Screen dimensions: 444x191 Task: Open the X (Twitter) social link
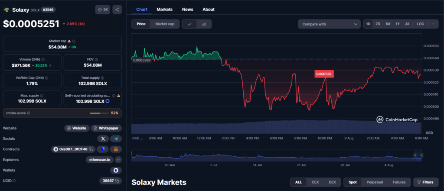(x=103, y=139)
